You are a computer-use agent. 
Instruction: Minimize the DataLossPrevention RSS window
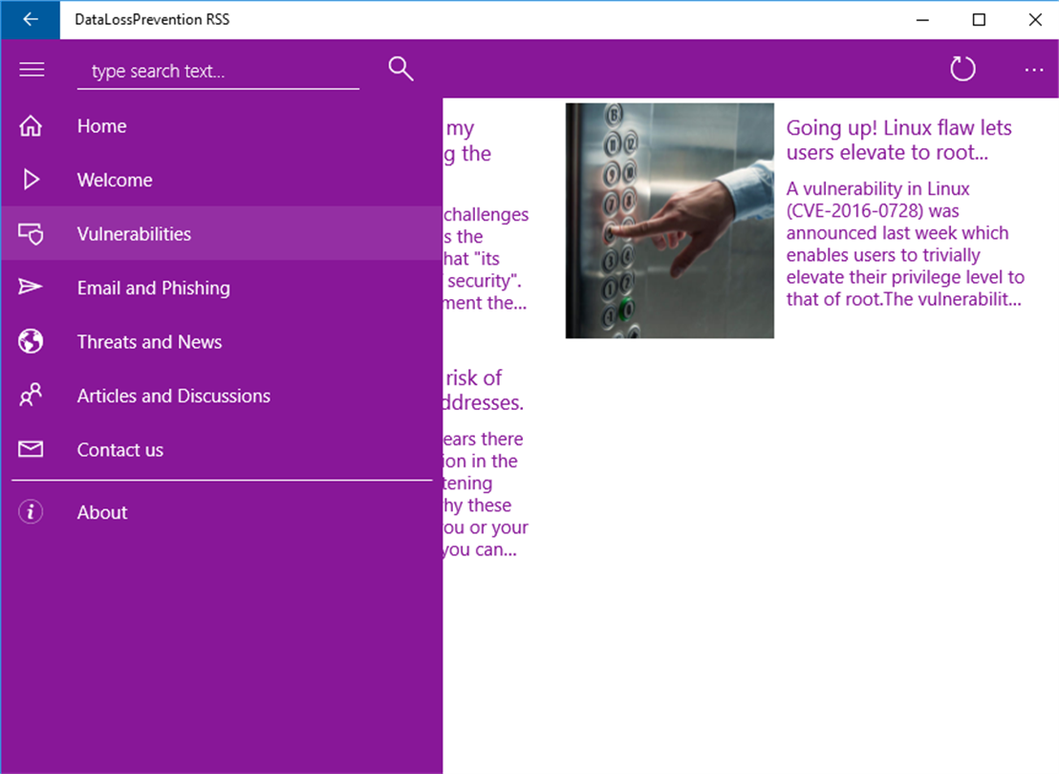pos(922,19)
